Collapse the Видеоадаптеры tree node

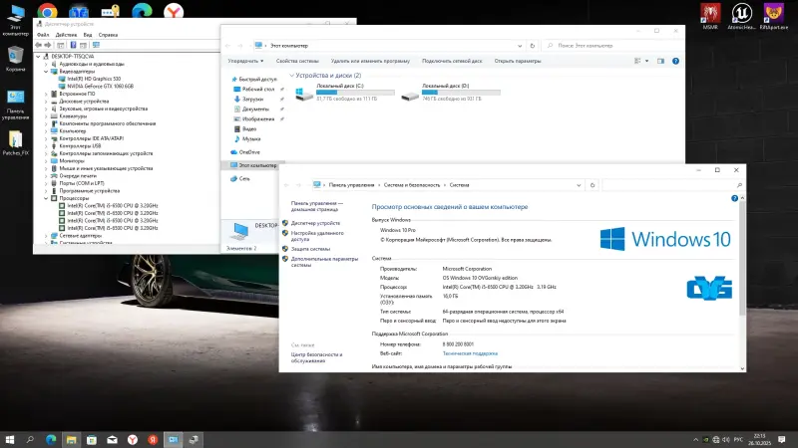[46, 72]
